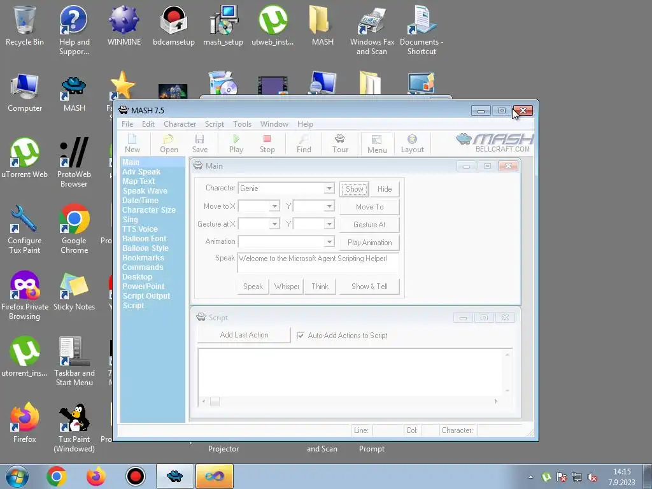Select Adv Speak in the sidebar

[x=141, y=172]
